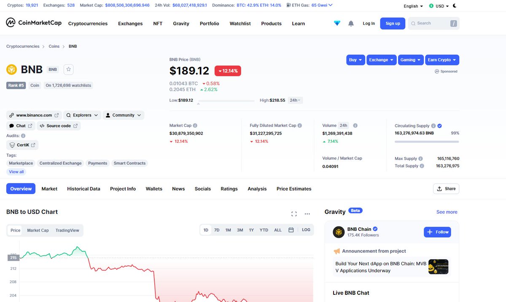This screenshot has height=302, width=506.
Task: Open Volume 24h period dropdown
Action: pos(344,126)
